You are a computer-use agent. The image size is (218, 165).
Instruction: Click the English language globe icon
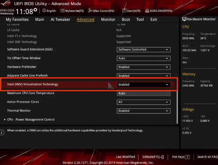(x=44, y=11)
